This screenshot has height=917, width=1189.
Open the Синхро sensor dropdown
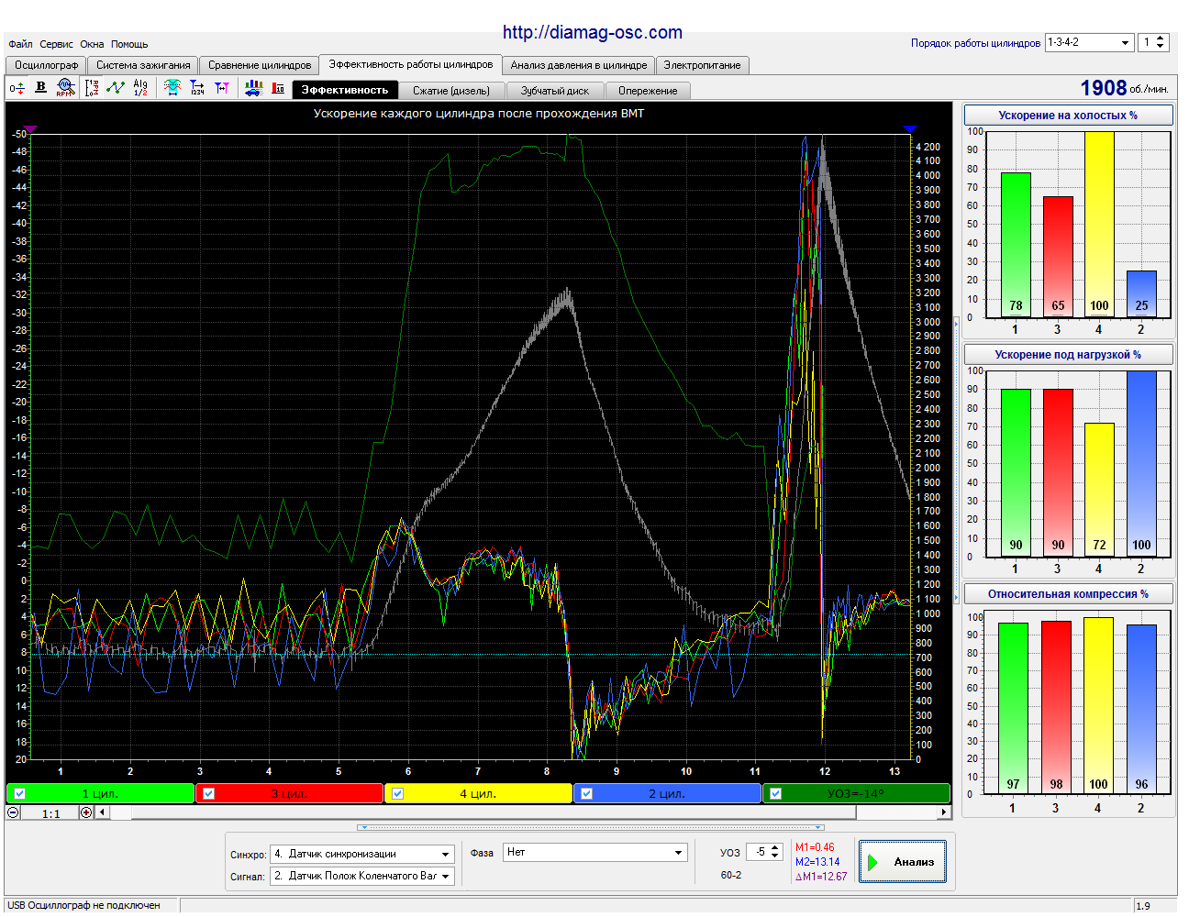(362, 854)
